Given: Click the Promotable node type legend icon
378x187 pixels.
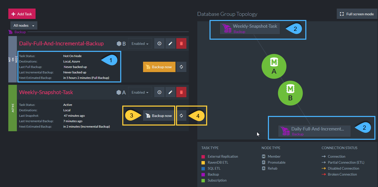Looking at the screenshot, I should [264, 162].
